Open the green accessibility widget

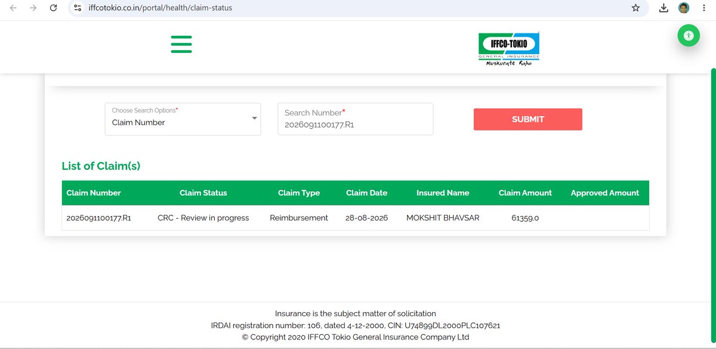point(689,36)
